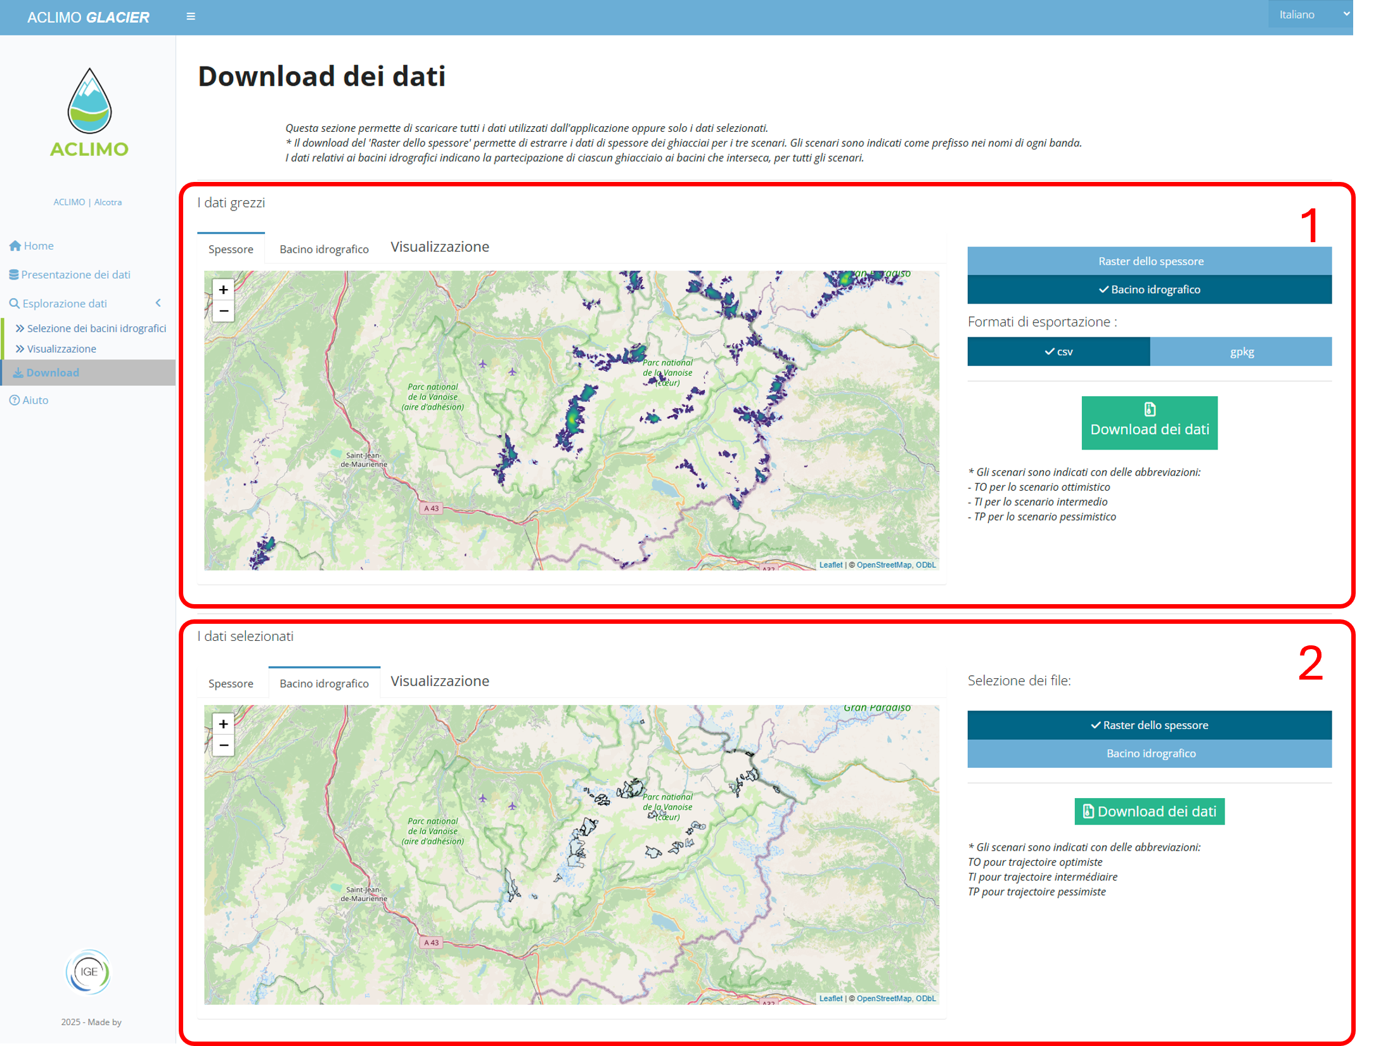Click the ACLIMO water drop logo

[89, 101]
